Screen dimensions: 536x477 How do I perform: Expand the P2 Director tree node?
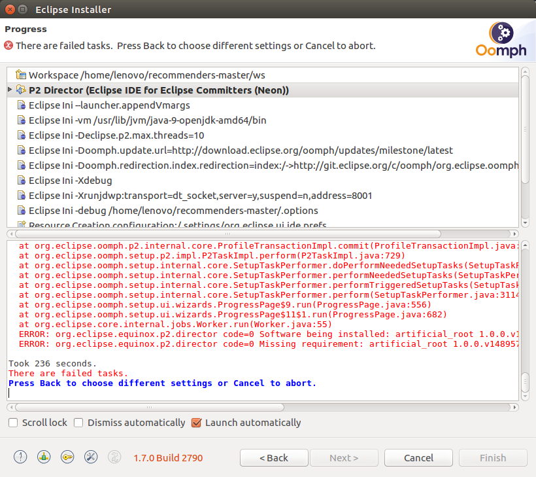click(10, 90)
